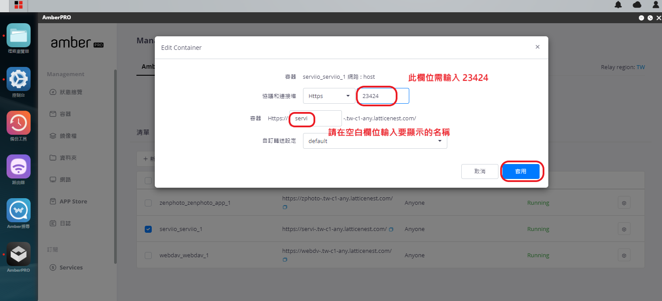Open Services under 訂閱
662x301 pixels.
point(66,267)
